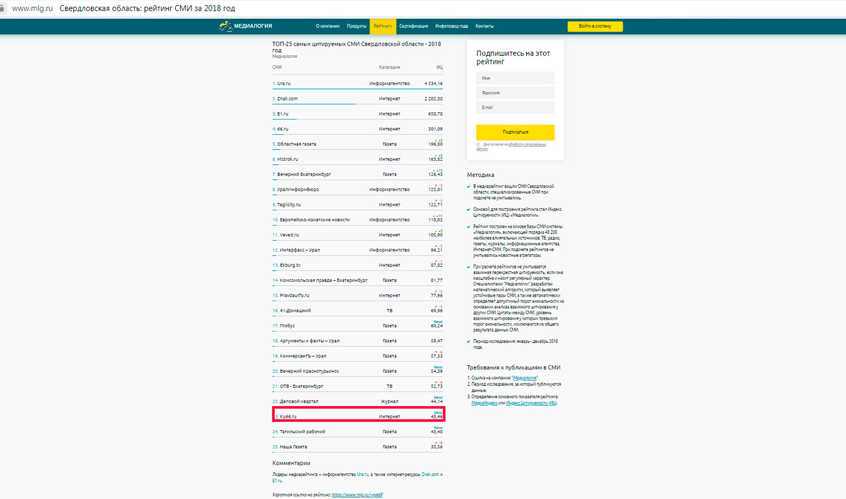846x499 pixels.
Task: Click the Медиалогия logo icon
Action: (226, 26)
